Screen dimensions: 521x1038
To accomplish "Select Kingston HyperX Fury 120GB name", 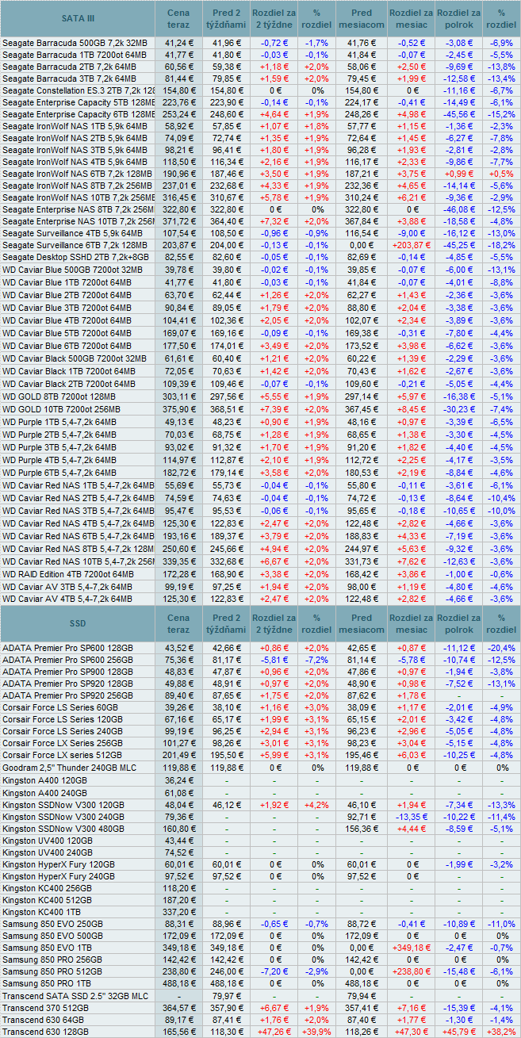I will pos(59,865).
